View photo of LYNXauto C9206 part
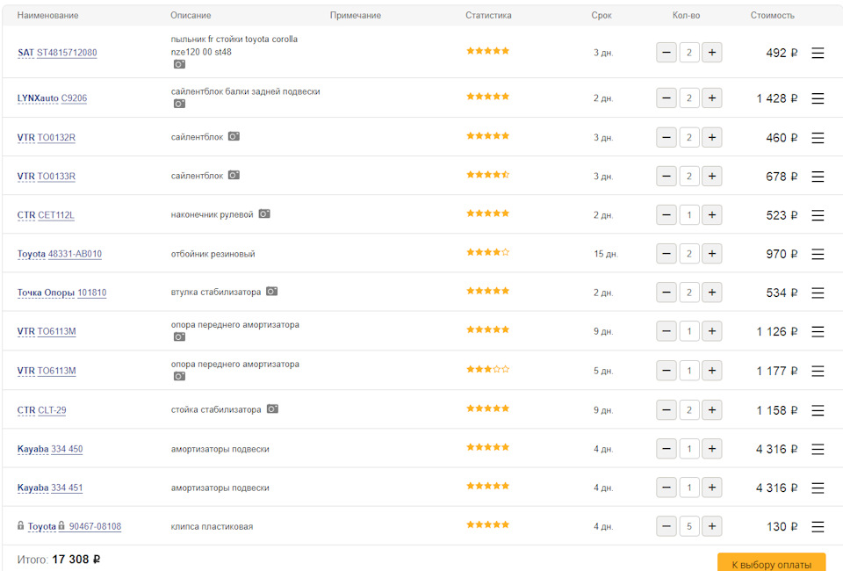 pos(179,104)
